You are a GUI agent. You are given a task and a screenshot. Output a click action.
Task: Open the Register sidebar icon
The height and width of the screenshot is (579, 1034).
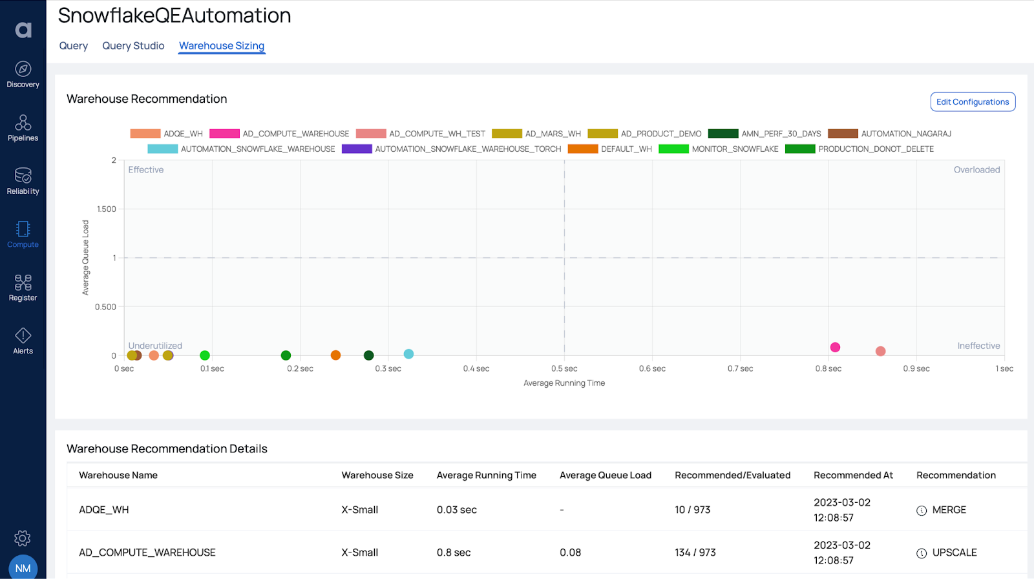pyautogui.click(x=23, y=282)
